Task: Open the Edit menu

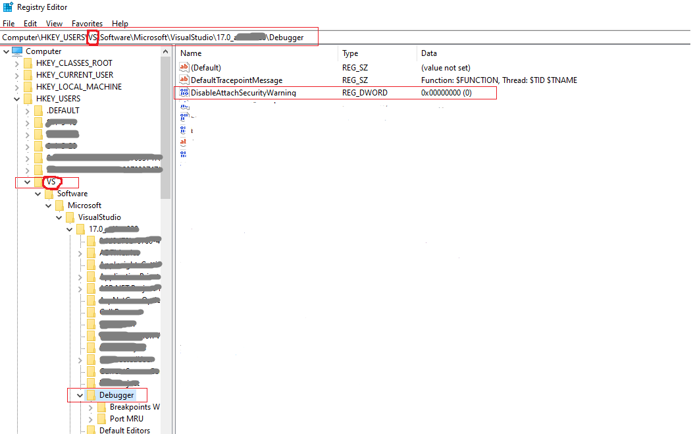Action: (30, 24)
